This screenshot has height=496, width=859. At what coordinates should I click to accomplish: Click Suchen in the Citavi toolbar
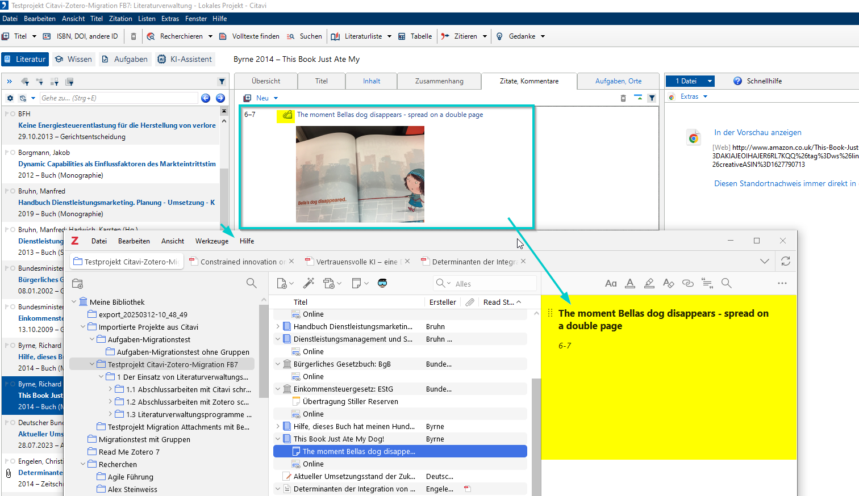(305, 36)
